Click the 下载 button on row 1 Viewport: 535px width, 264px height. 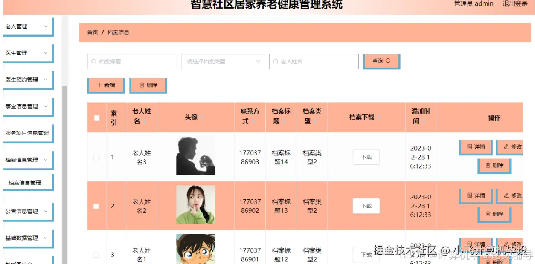click(x=366, y=157)
